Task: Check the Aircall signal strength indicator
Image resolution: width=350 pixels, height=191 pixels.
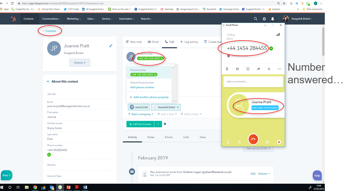Action: coord(278,34)
